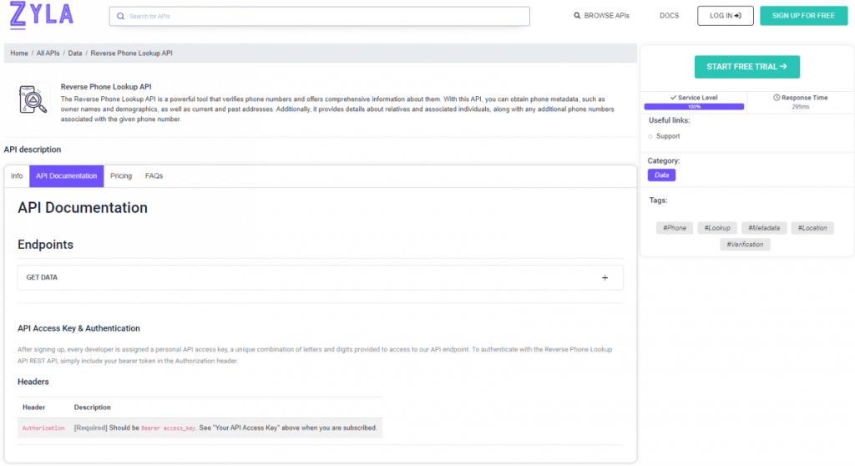Click the Header column header

(33, 408)
